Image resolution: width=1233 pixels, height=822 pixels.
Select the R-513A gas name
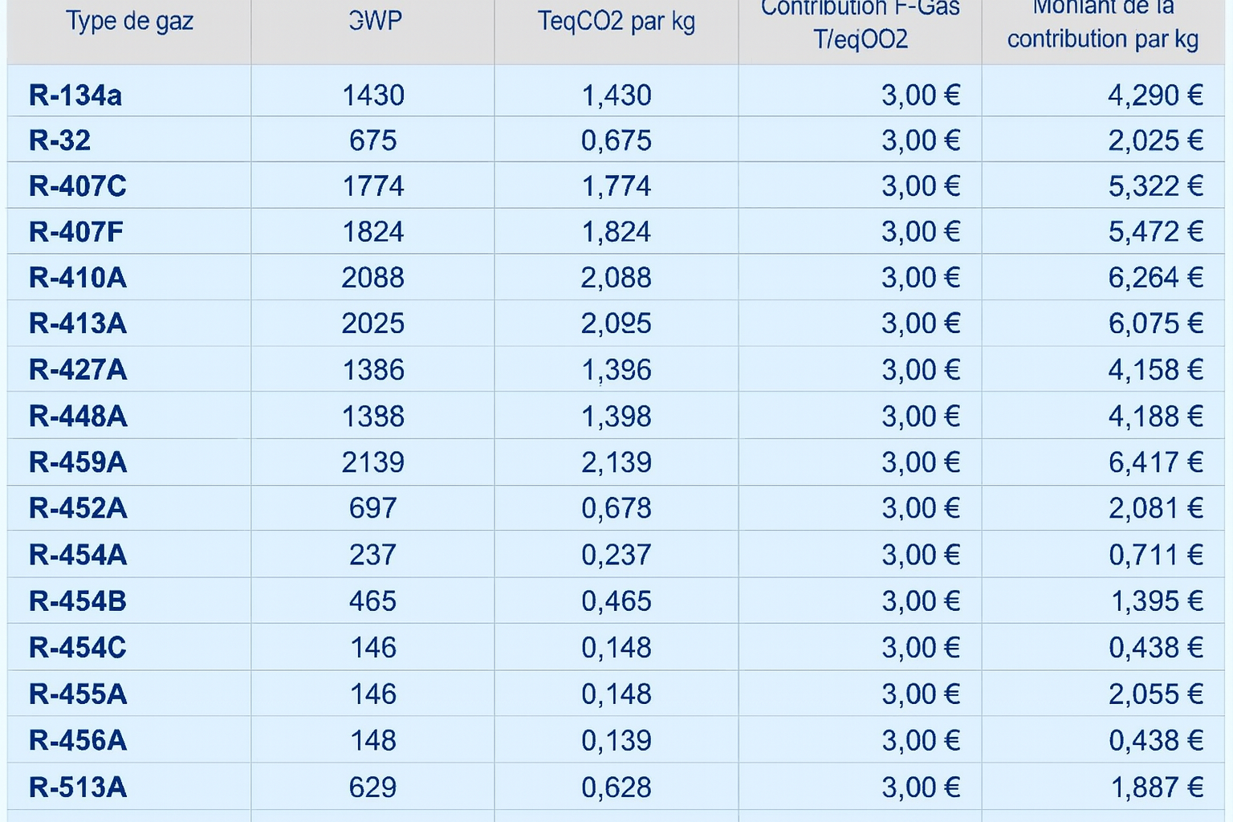click(78, 787)
